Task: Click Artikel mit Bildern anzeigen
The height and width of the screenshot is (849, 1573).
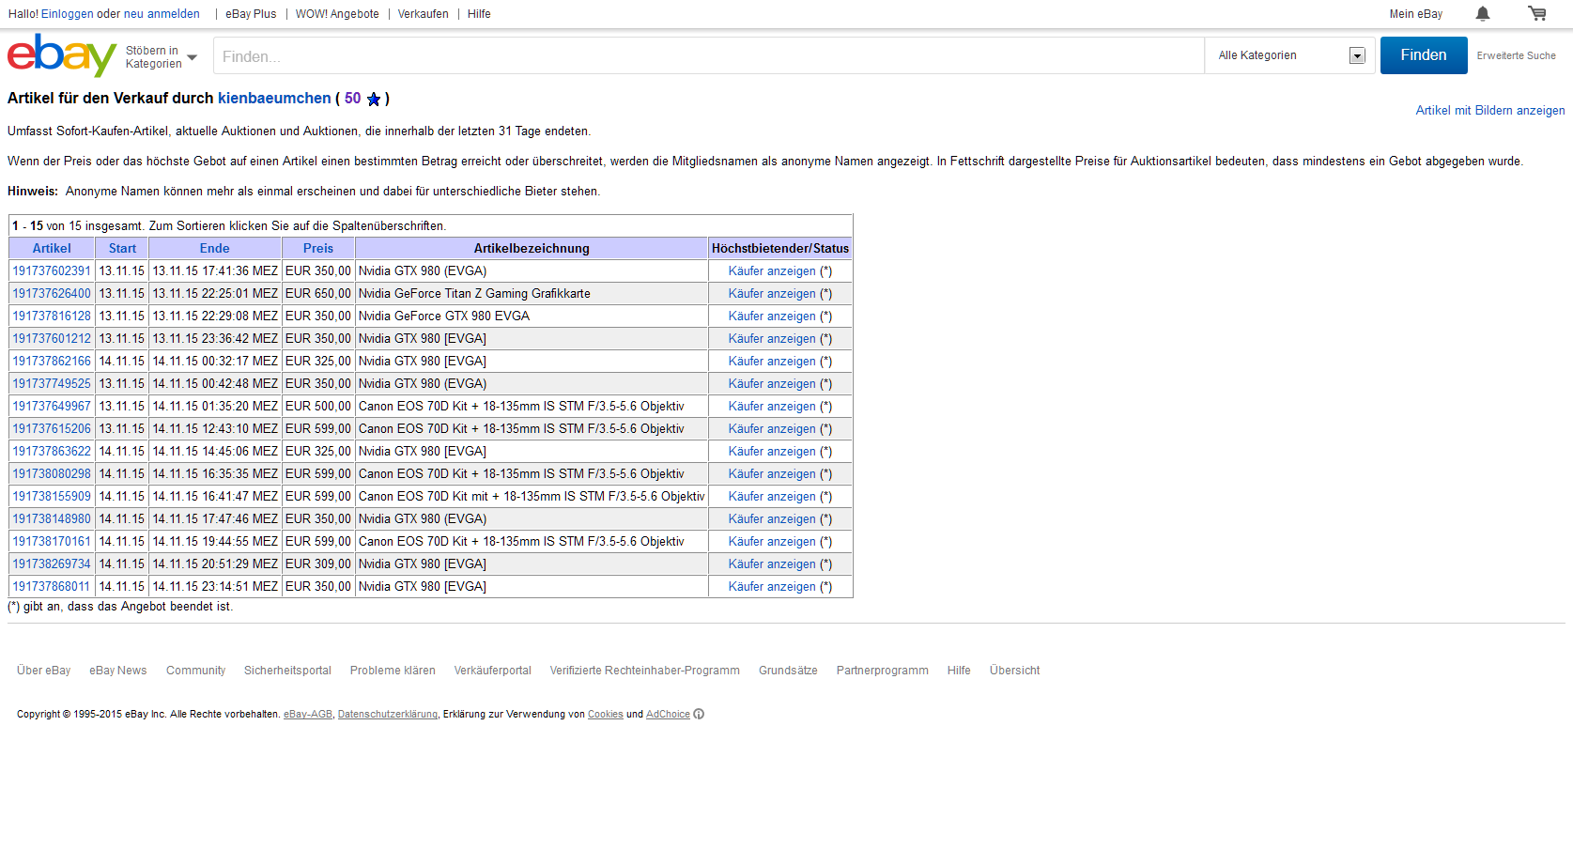Action: [1490, 110]
